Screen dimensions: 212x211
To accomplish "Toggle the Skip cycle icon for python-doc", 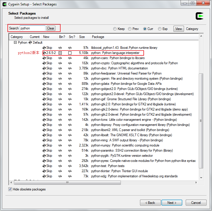I will point(44,68).
